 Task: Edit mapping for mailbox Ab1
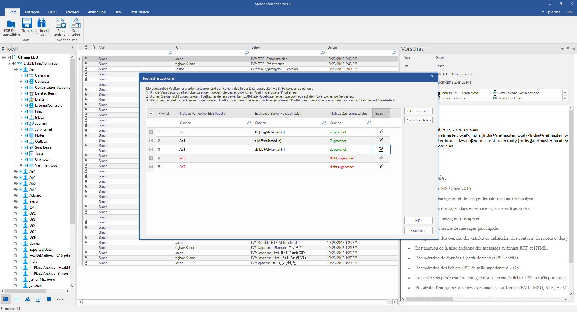click(x=381, y=150)
